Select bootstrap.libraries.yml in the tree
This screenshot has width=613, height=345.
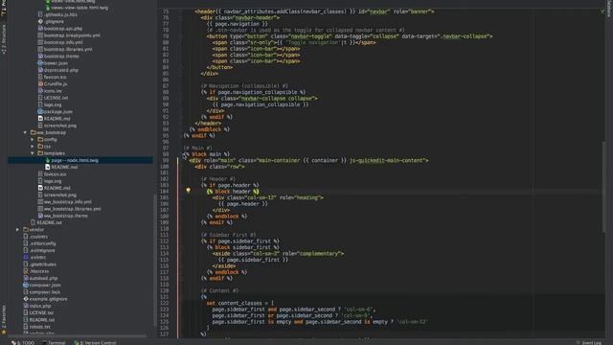pyautogui.click(x=68, y=49)
